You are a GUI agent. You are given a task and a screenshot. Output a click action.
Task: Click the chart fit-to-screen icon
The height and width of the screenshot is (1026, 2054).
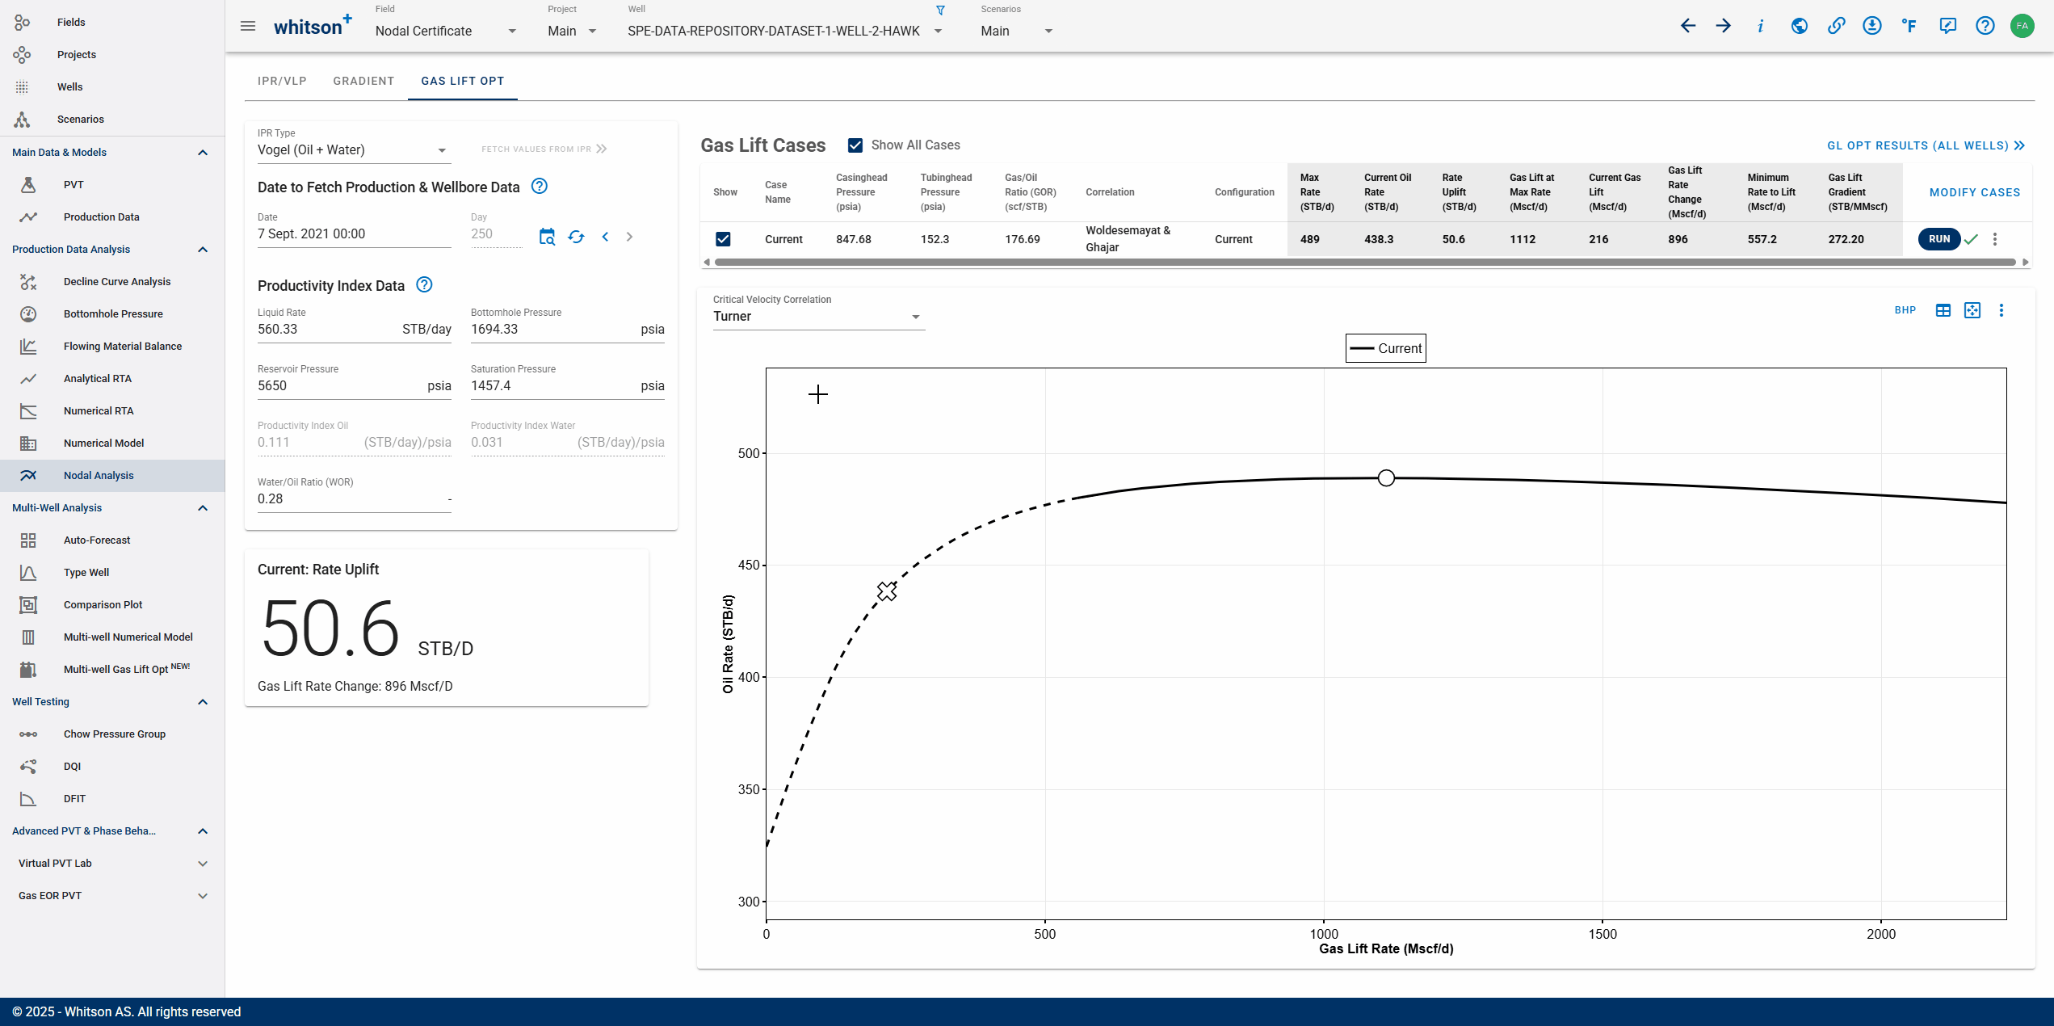click(1972, 310)
